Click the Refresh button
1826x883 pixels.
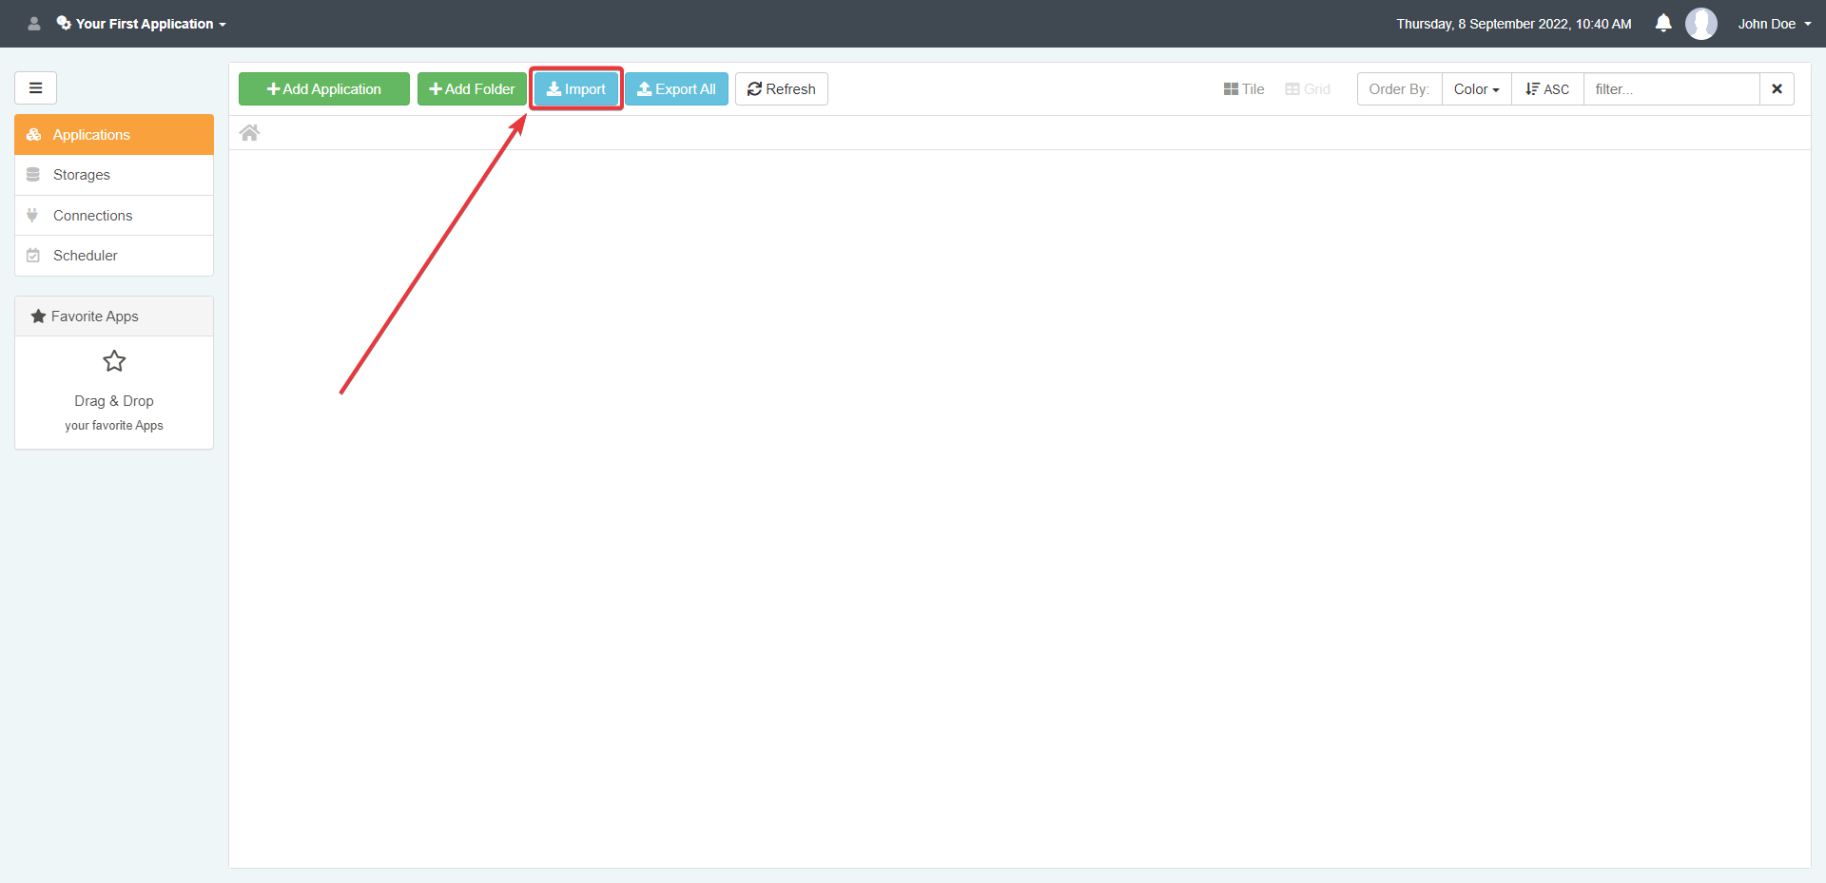coord(781,89)
